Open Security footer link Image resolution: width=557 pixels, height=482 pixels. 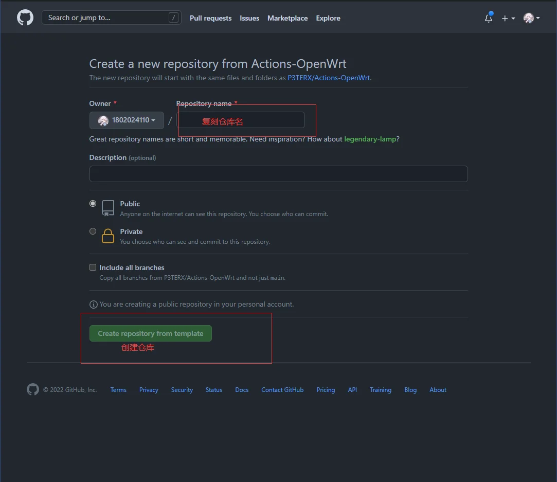182,390
